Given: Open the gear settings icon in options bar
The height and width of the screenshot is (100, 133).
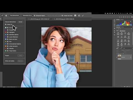Looking at the screenshot, I should pos(6,16).
